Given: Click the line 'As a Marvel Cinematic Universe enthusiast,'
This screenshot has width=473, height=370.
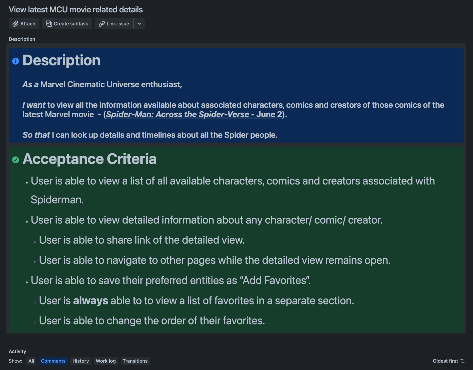Looking at the screenshot, I should coord(102,84).
